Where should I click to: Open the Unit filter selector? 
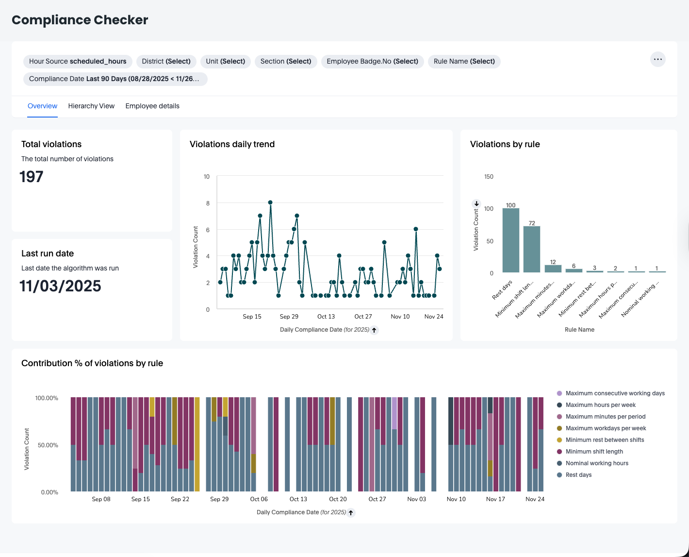point(225,61)
